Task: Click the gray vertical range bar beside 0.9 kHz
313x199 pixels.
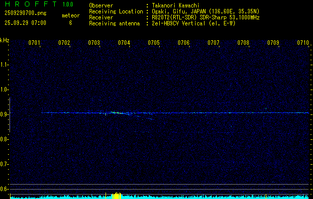Action: [x=10, y=115]
